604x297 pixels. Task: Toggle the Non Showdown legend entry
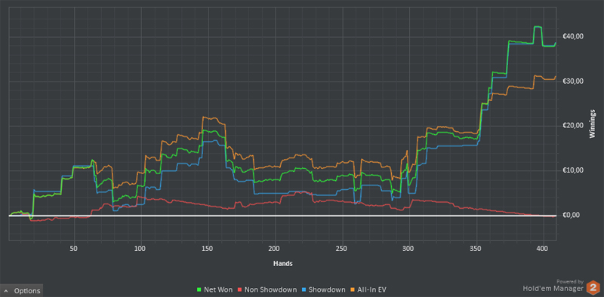pyautogui.click(x=267, y=289)
